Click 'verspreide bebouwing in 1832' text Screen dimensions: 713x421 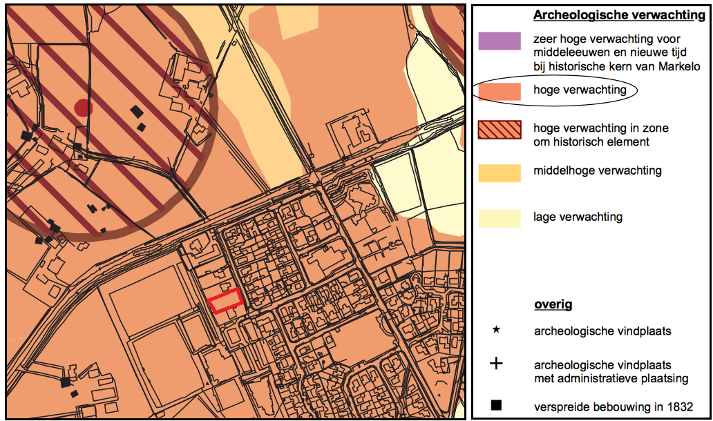tap(614, 407)
